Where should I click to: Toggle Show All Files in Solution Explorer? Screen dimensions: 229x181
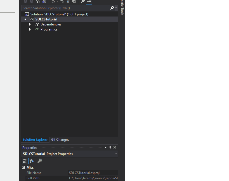74,2
